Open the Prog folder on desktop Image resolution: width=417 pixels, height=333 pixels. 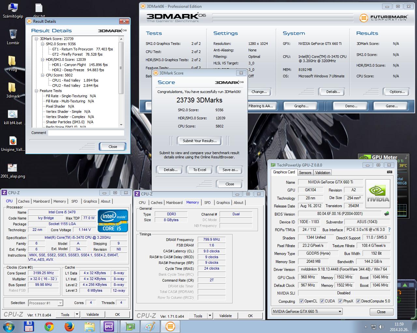[x=13, y=63]
